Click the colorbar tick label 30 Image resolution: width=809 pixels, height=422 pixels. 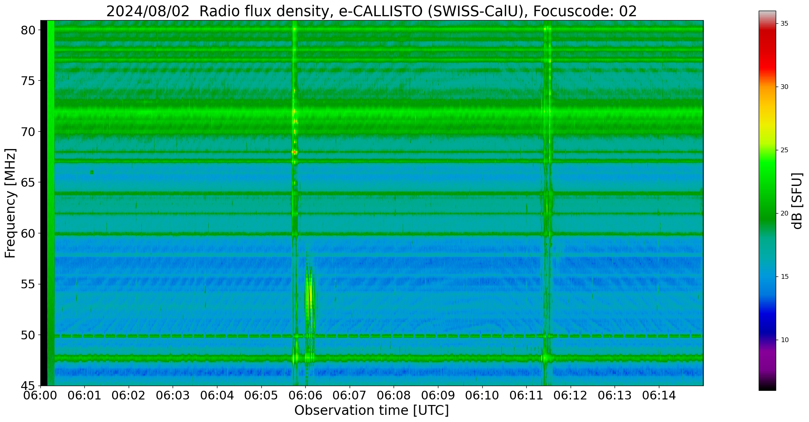(x=784, y=87)
